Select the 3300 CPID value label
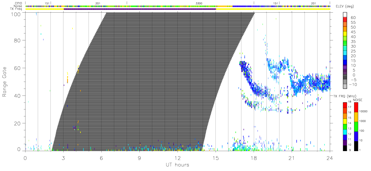Screen dimensions: 371x171 tap(199, 3)
